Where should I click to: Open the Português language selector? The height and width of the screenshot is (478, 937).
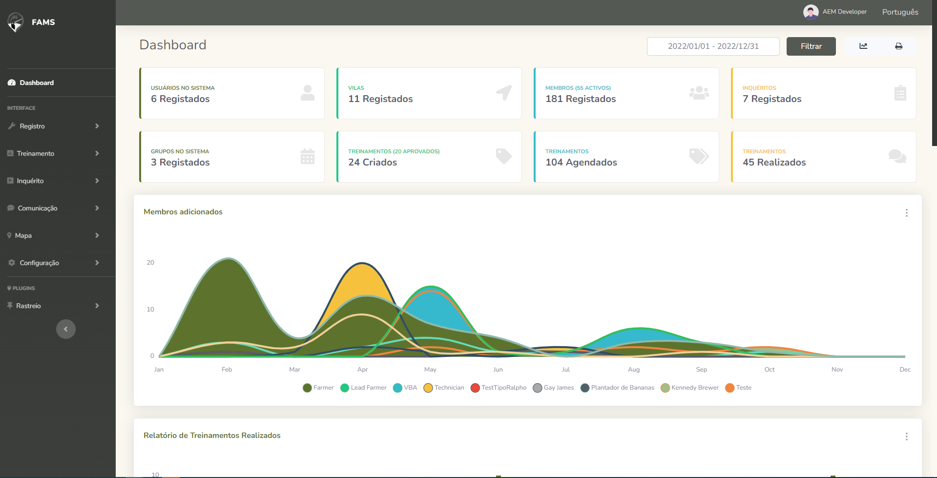point(900,12)
